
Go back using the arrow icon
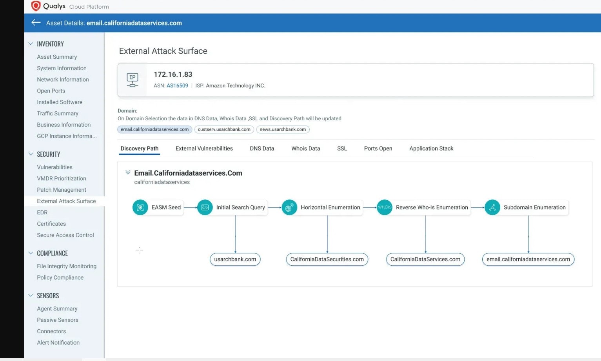(x=36, y=23)
